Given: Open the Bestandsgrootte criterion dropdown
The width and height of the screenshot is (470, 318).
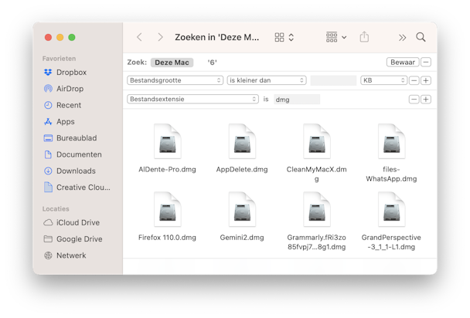Looking at the screenshot, I should [175, 80].
